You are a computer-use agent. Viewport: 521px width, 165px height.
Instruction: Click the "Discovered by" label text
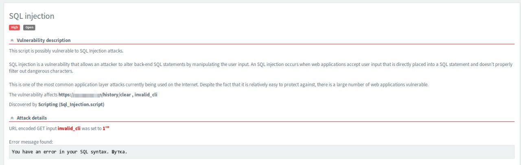click(x=23, y=105)
